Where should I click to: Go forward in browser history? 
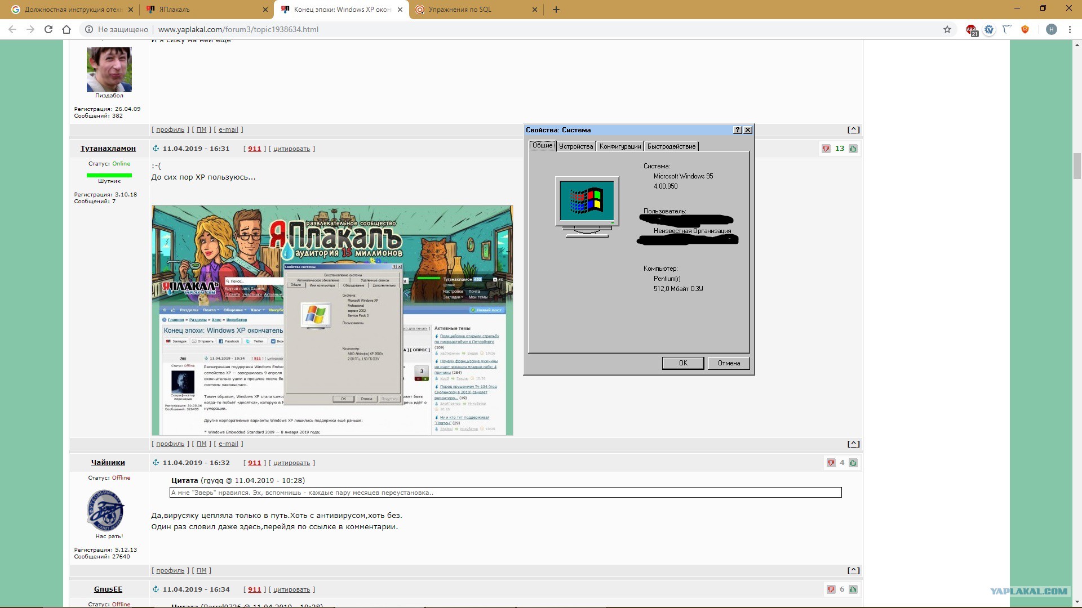30,29
